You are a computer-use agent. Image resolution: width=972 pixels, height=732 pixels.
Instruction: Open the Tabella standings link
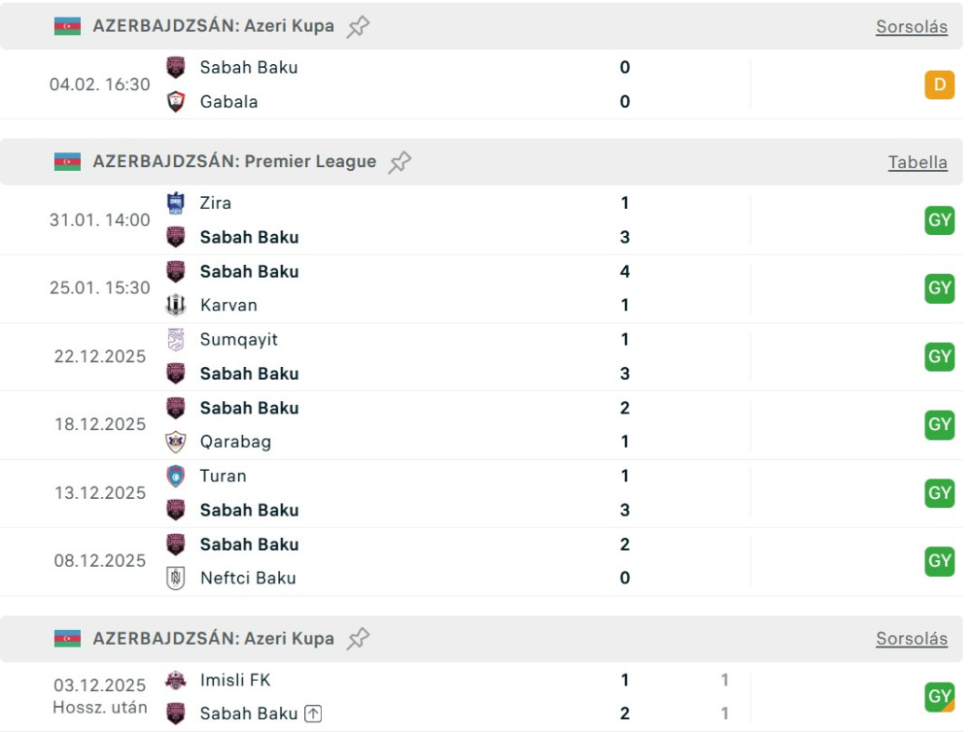coord(917,163)
